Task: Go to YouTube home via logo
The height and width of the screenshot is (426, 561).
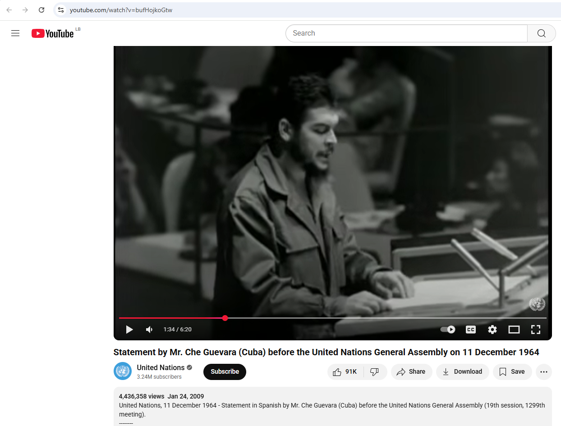Action: coord(53,33)
